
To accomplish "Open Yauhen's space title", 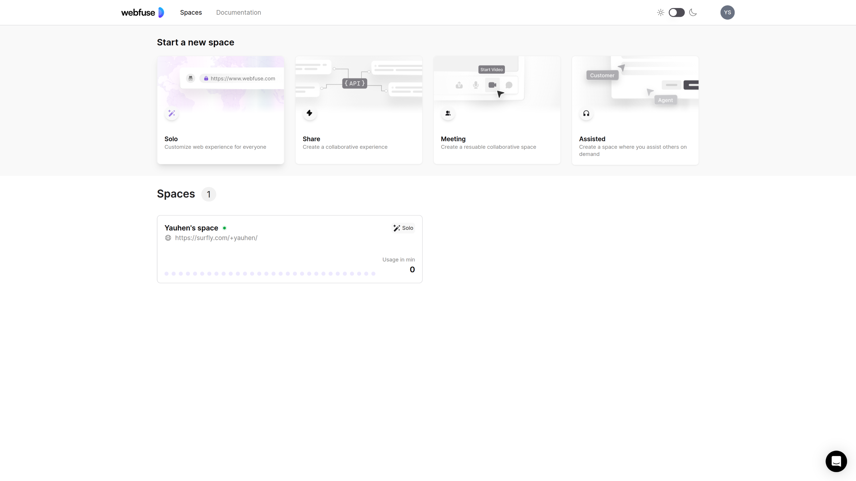I will [x=191, y=228].
